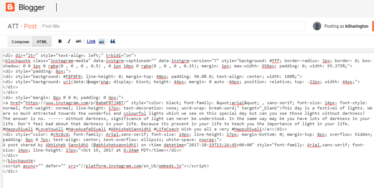Insert a blockquote with the quote icon
The height and width of the screenshot is (188, 374).
(x=112, y=42)
